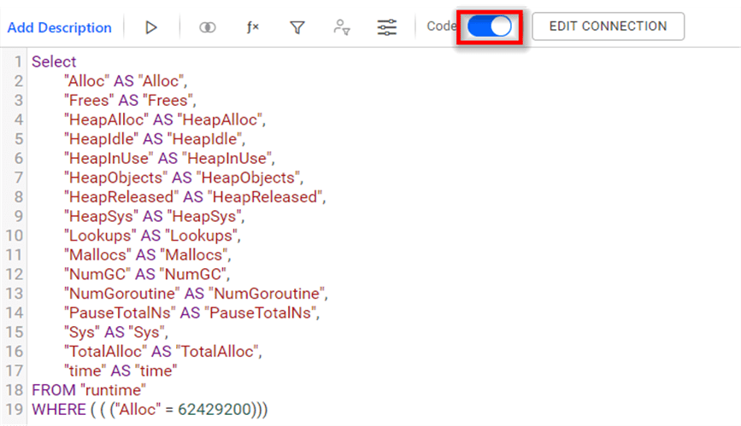This screenshot has width=741, height=426.
Task: Open the sliders settings icon
Action: pos(386,27)
